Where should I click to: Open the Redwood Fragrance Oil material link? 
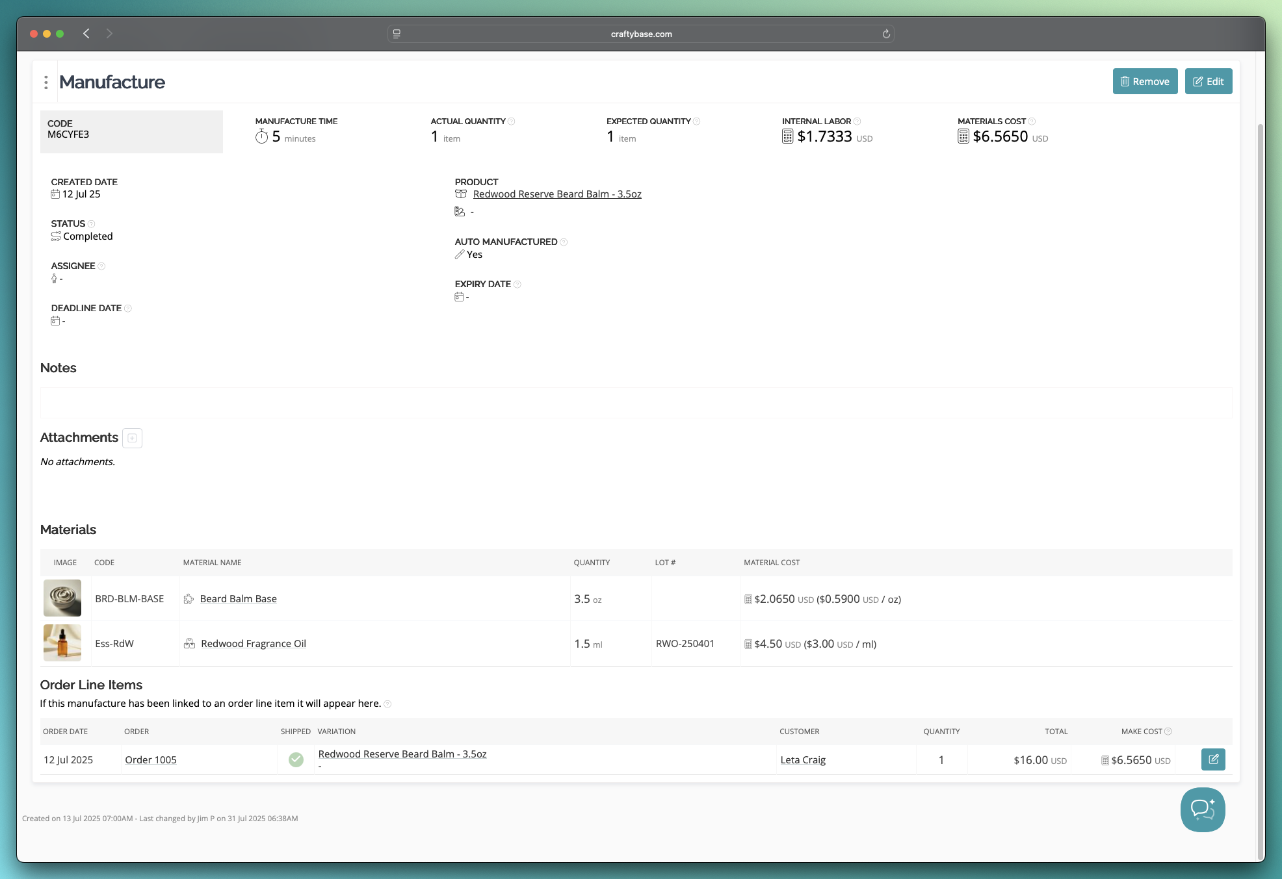[253, 643]
